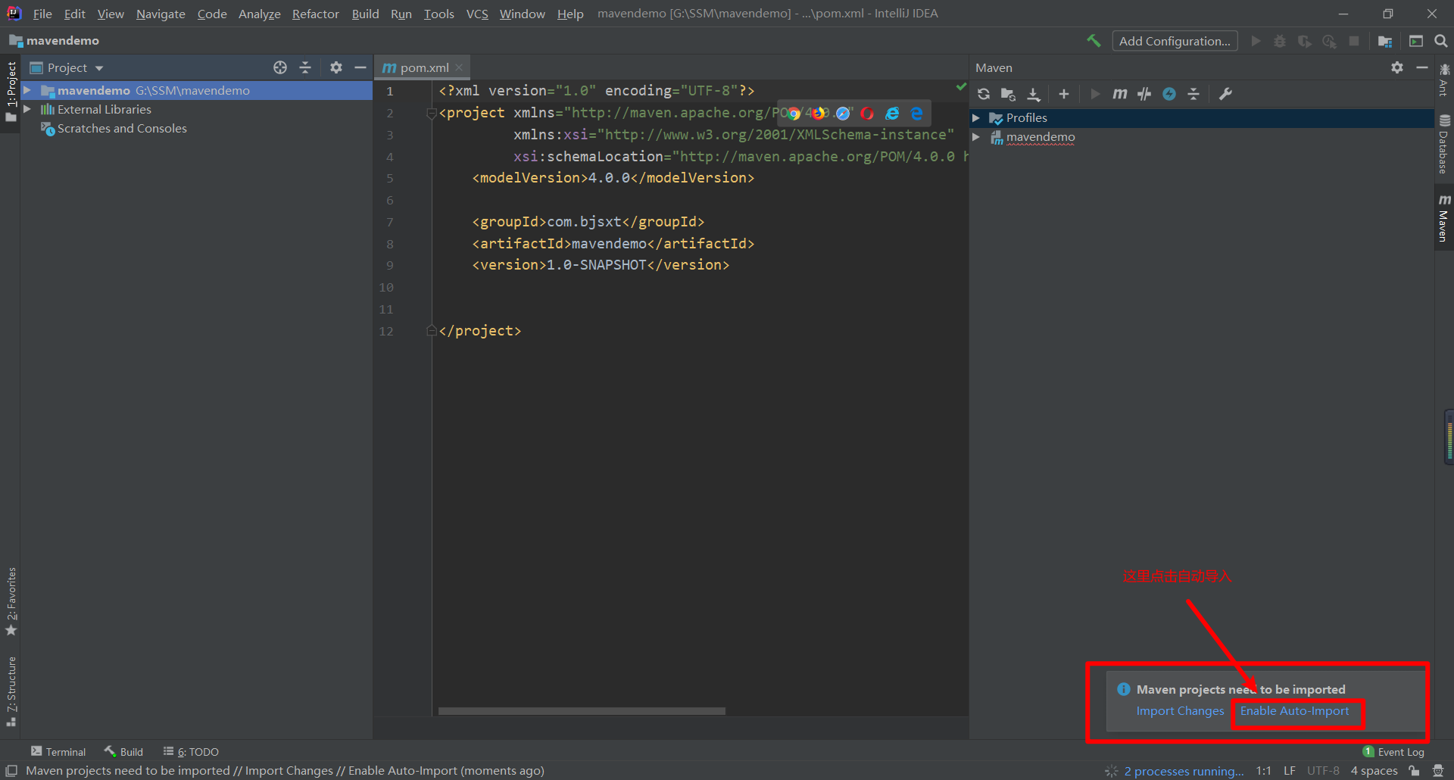Image resolution: width=1454 pixels, height=780 pixels.
Task: Open Project Structure from the top toolbar
Action: click(1385, 41)
